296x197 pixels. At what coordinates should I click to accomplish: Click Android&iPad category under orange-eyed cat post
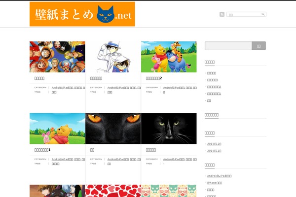(118, 159)
